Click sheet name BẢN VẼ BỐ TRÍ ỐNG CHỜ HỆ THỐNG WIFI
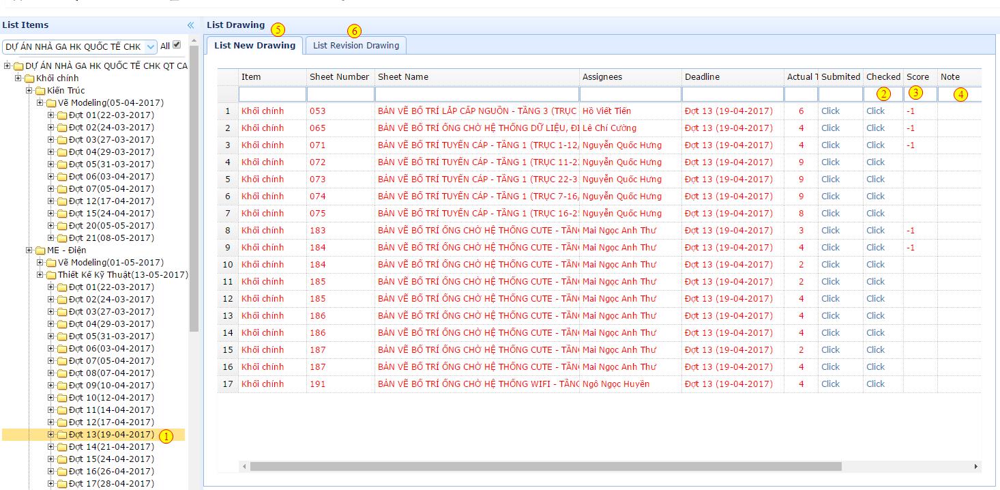 pos(478,384)
